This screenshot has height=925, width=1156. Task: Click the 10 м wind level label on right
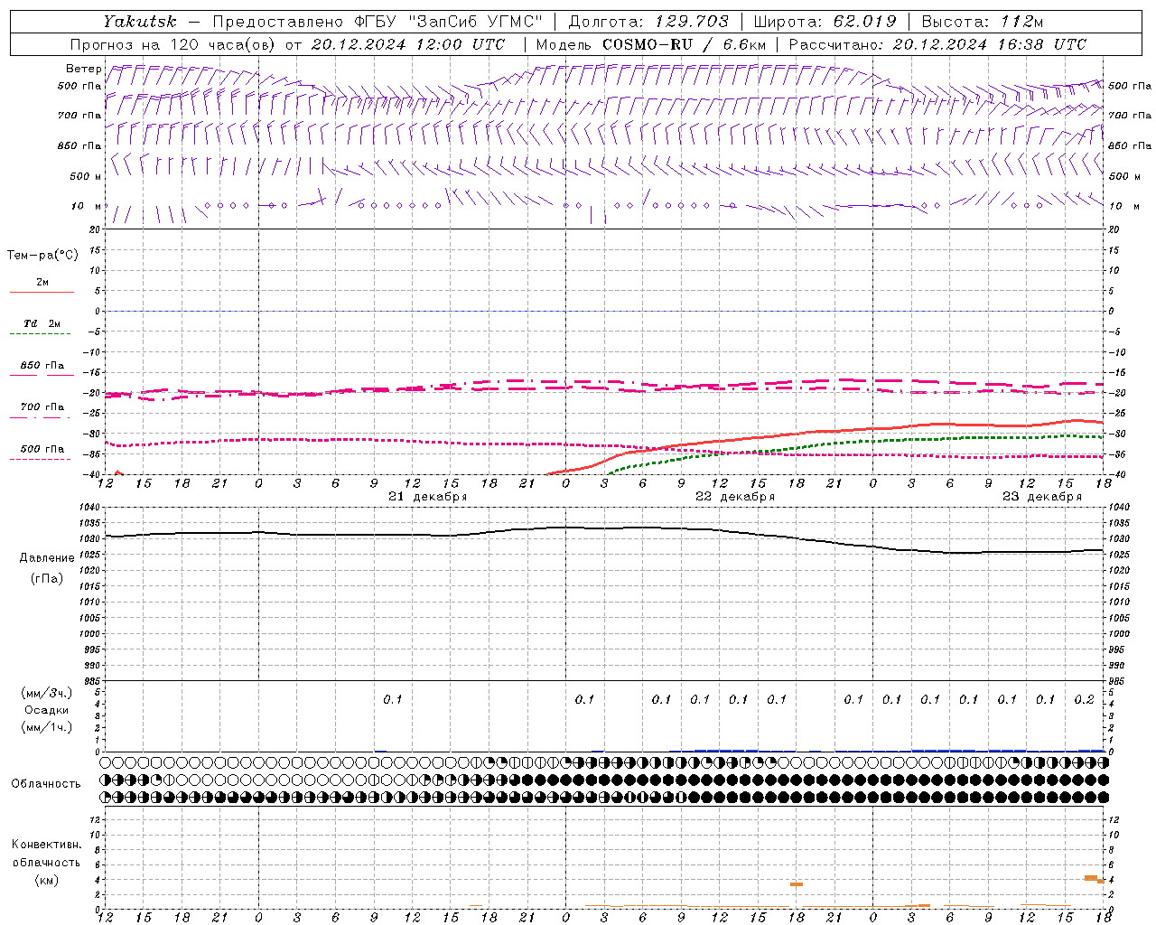(x=1123, y=206)
